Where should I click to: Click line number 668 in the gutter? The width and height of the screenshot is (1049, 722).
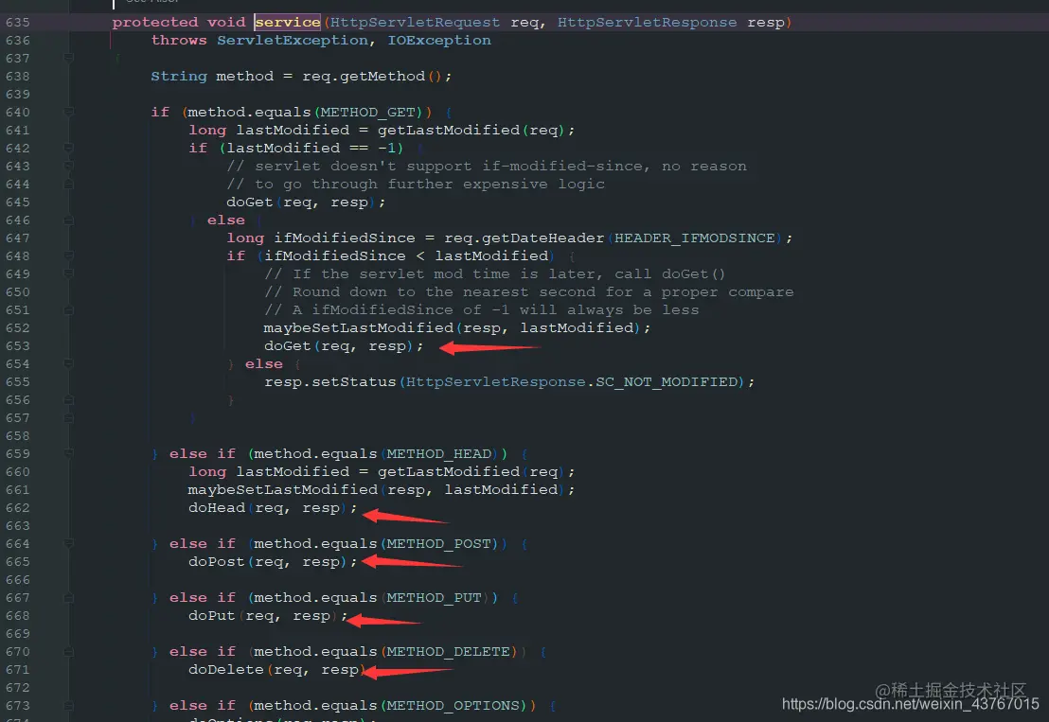click(x=18, y=616)
